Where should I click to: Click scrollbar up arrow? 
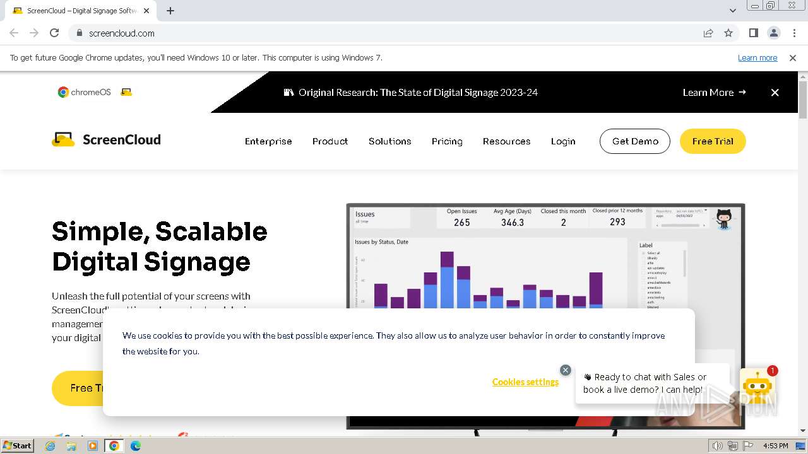(802, 76)
